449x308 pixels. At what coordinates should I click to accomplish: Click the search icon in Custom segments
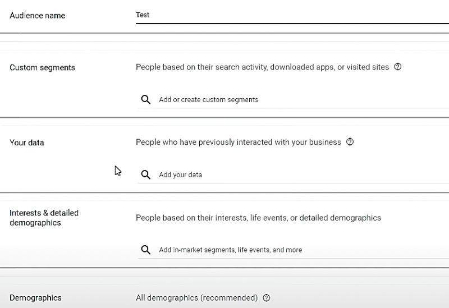146,99
